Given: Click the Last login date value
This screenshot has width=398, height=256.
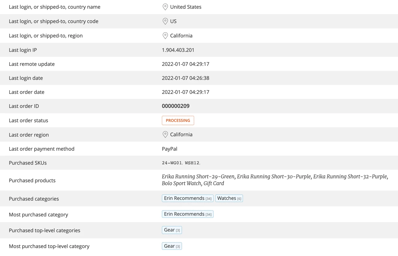Looking at the screenshot, I should [185, 78].
